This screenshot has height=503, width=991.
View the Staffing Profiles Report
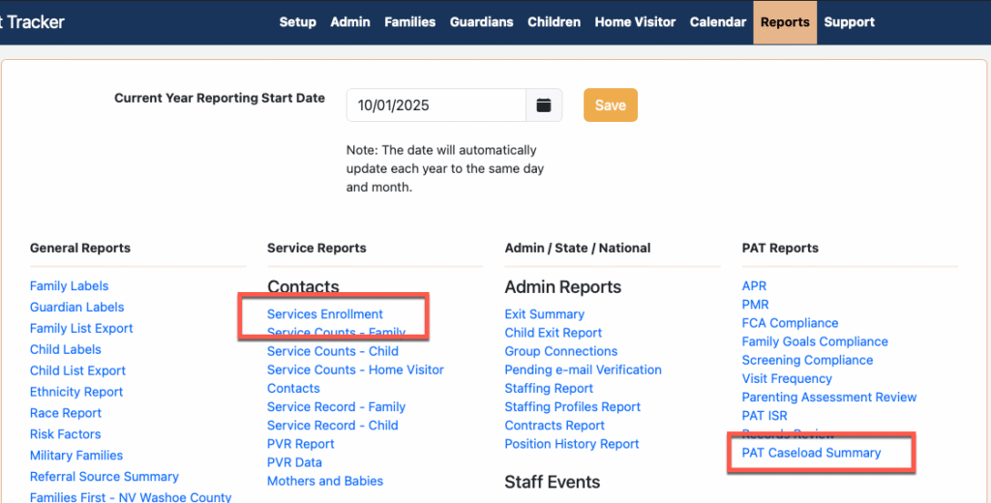573,407
